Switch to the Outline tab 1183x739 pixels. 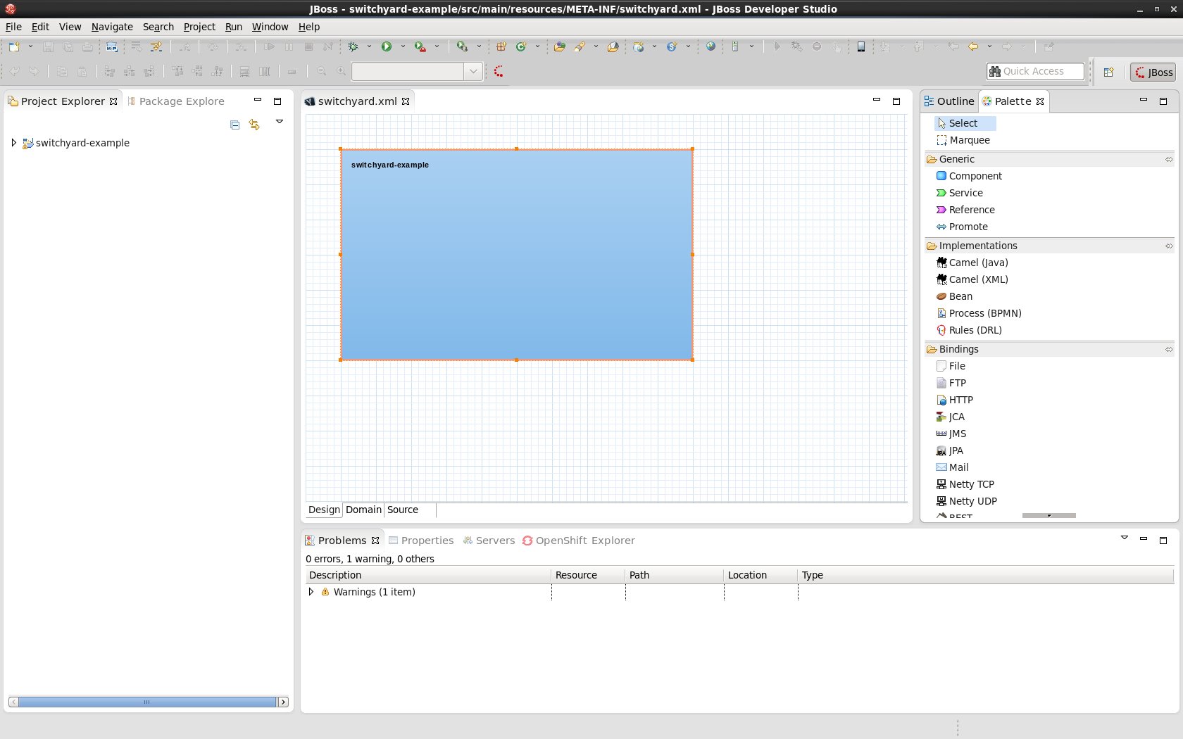point(949,101)
